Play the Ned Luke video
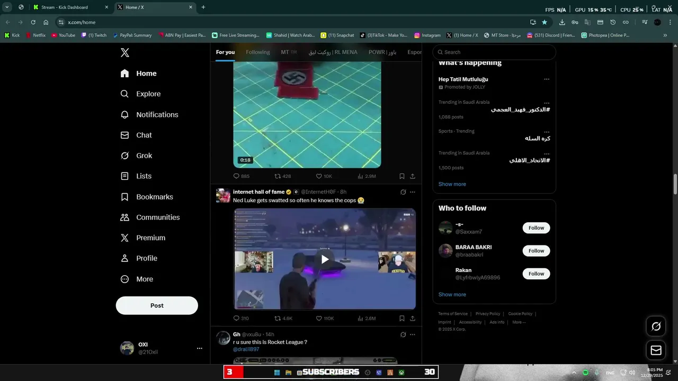This screenshot has width=678, height=381. pos(325,259)
